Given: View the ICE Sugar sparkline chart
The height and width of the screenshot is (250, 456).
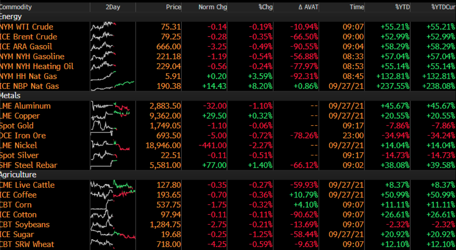Looking at the screenshot, I should point(113,235).
